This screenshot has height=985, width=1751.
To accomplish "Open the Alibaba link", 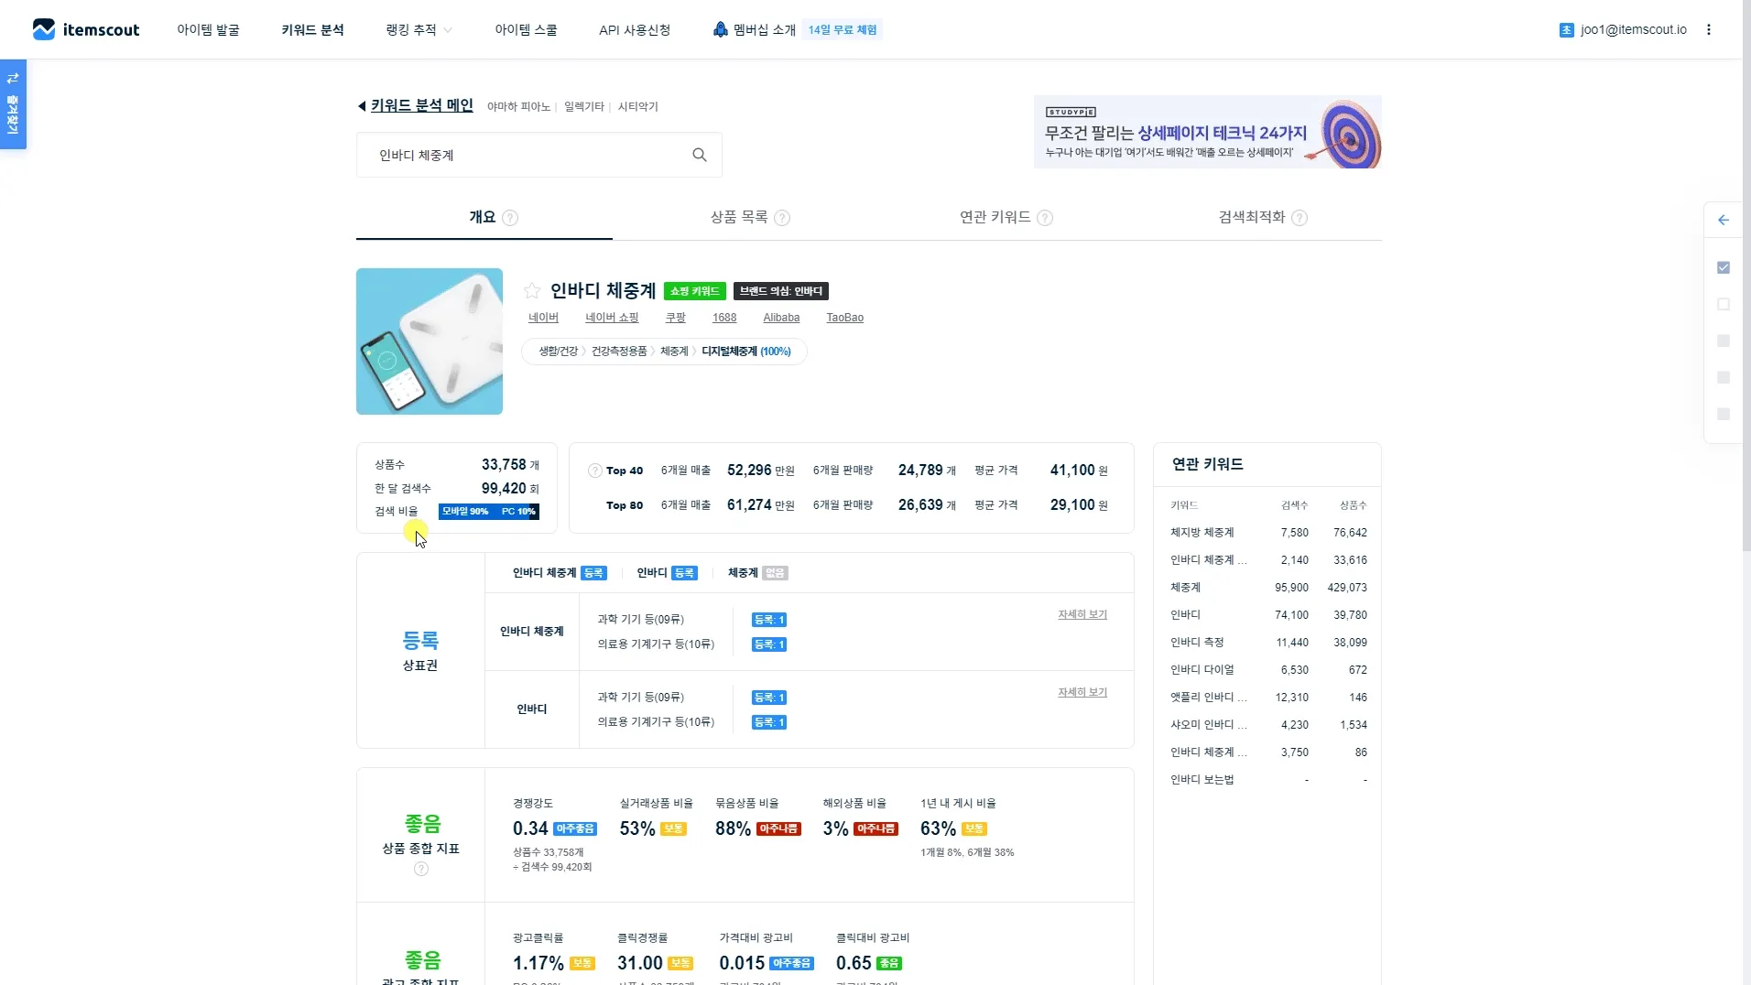I will click(781, 318).
